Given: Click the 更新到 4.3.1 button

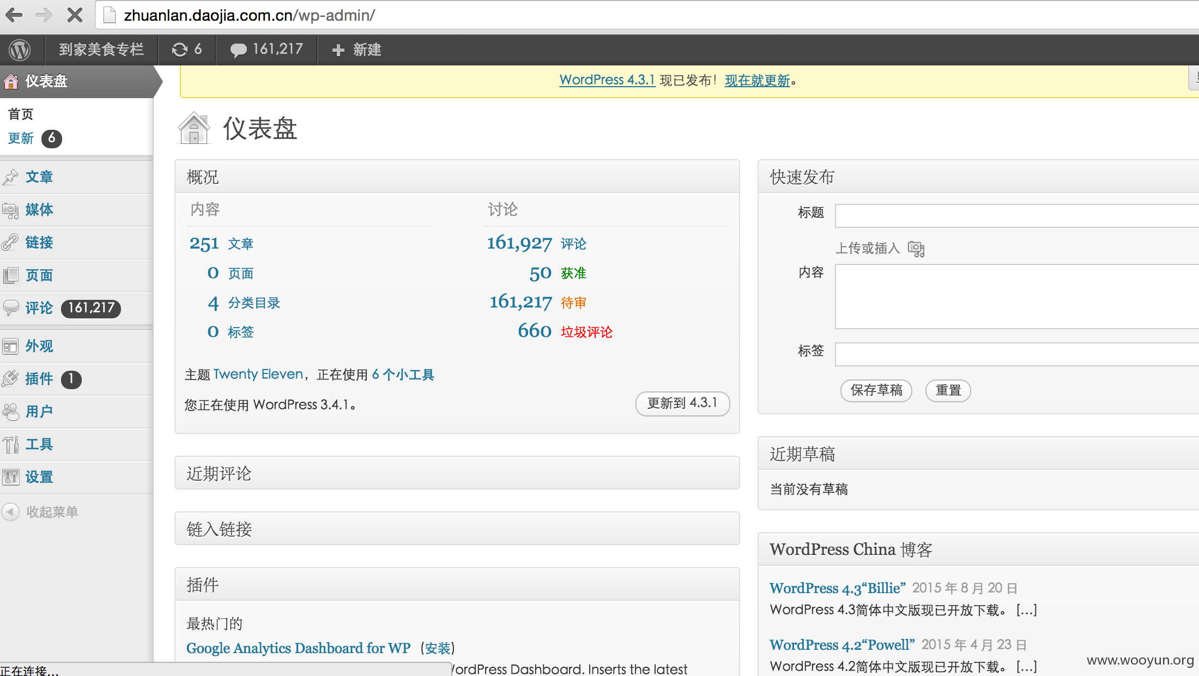Looking at the screenshot, I should pyautogui.click(x=682, y=403).
